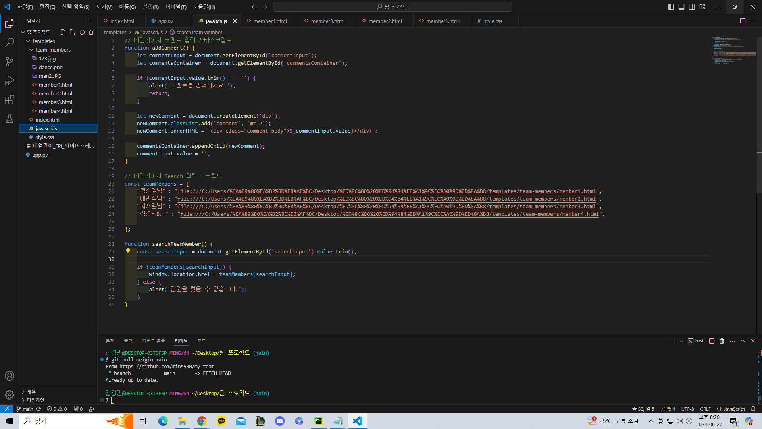Refresh the explorer file tree

pyautogui.click(x=82, y=32)
